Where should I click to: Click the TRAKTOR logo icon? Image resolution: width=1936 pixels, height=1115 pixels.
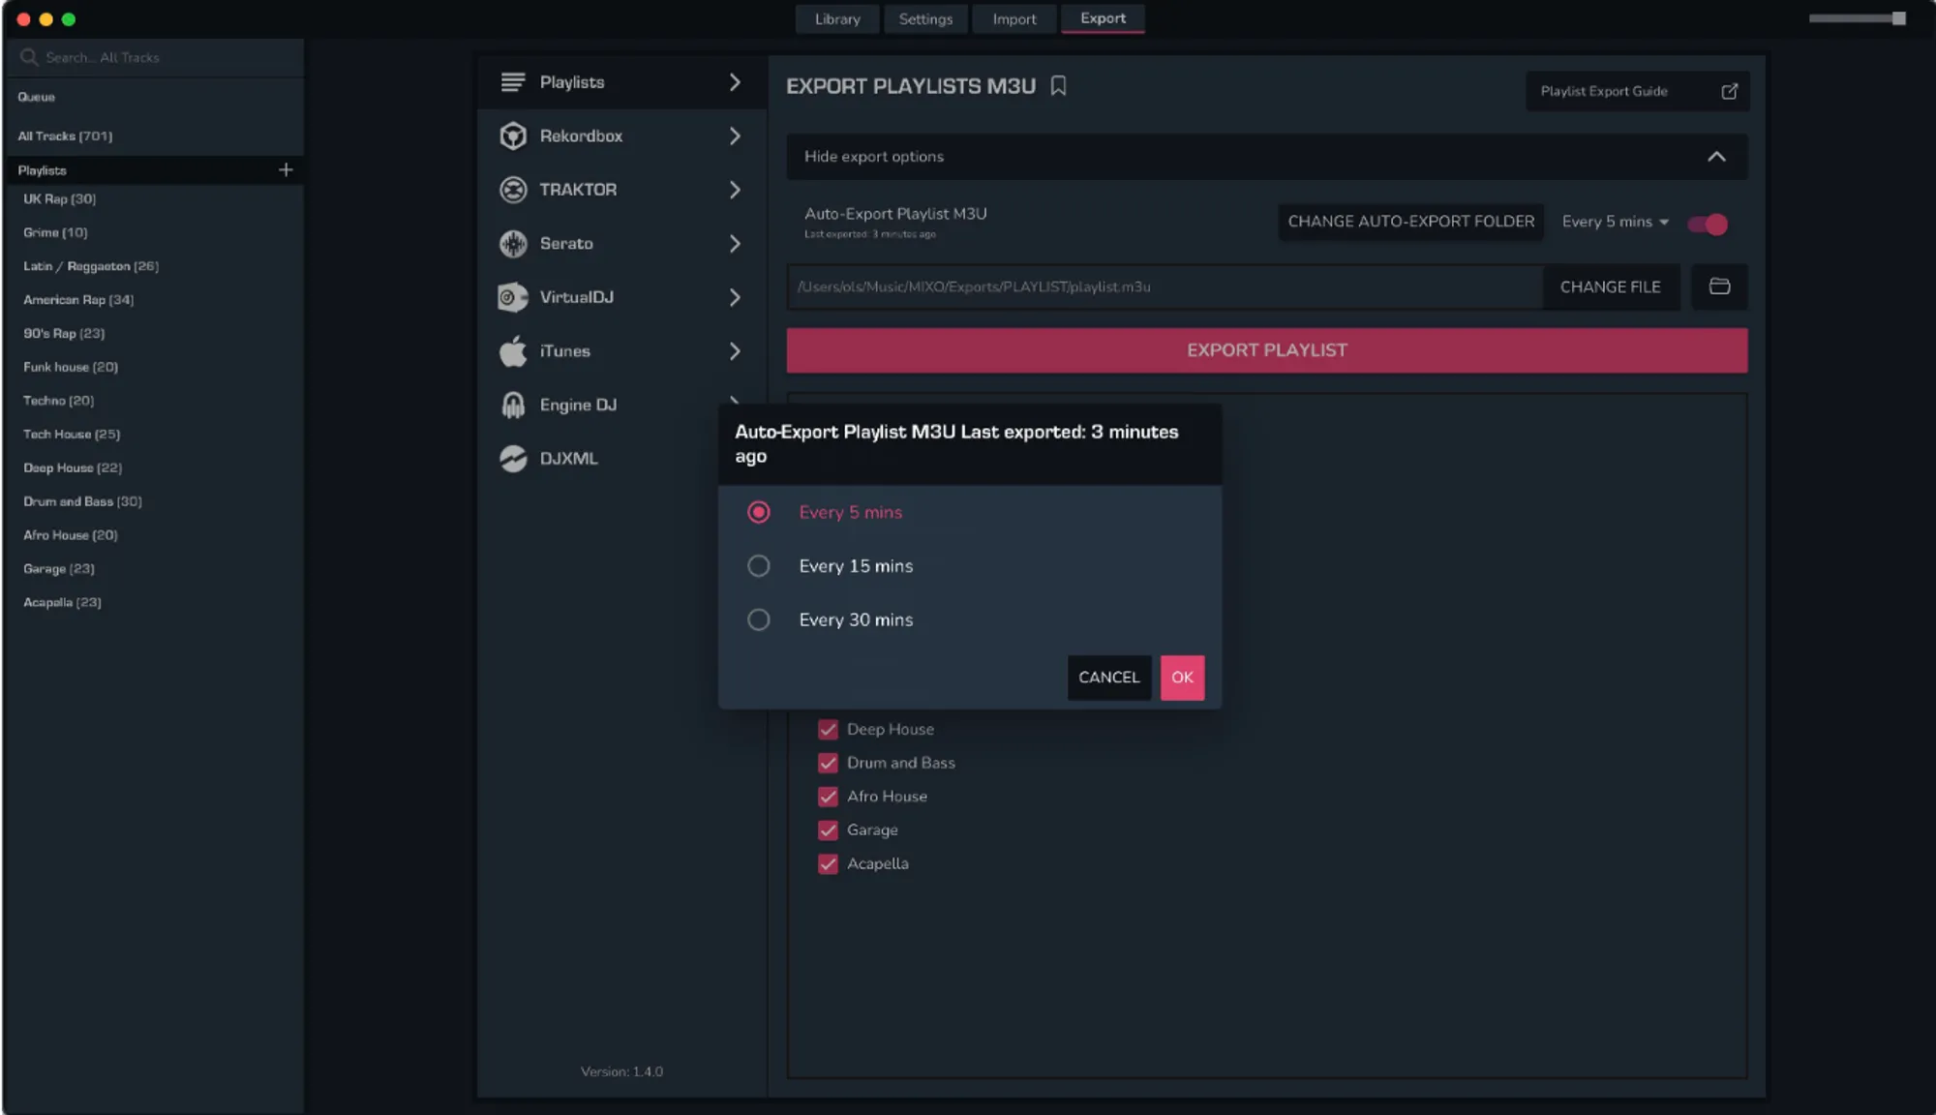click(x=512, y=190)
